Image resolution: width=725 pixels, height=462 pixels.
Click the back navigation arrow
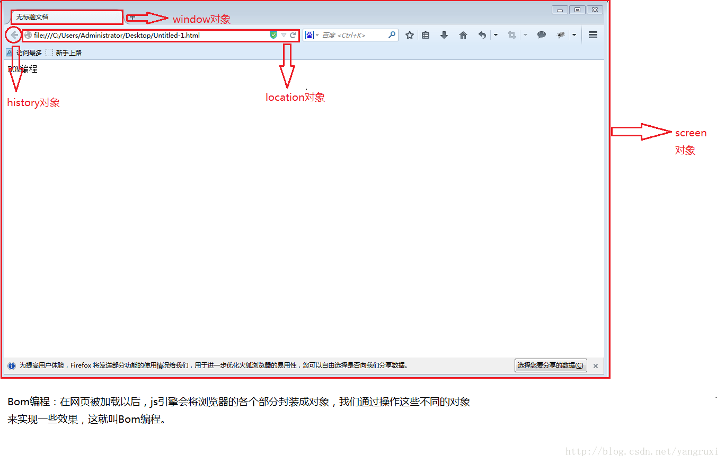(x=14, y=36)
